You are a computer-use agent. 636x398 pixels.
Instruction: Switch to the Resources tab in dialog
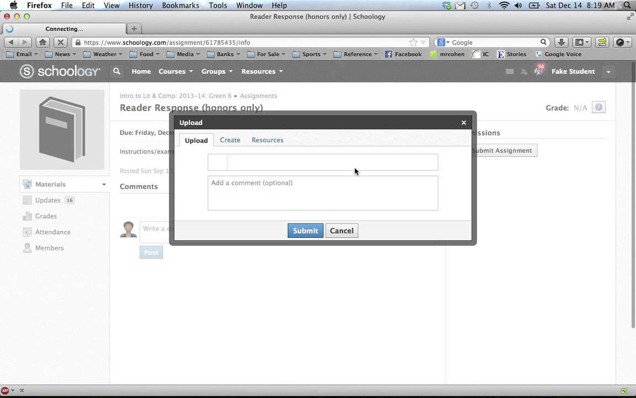267,140
